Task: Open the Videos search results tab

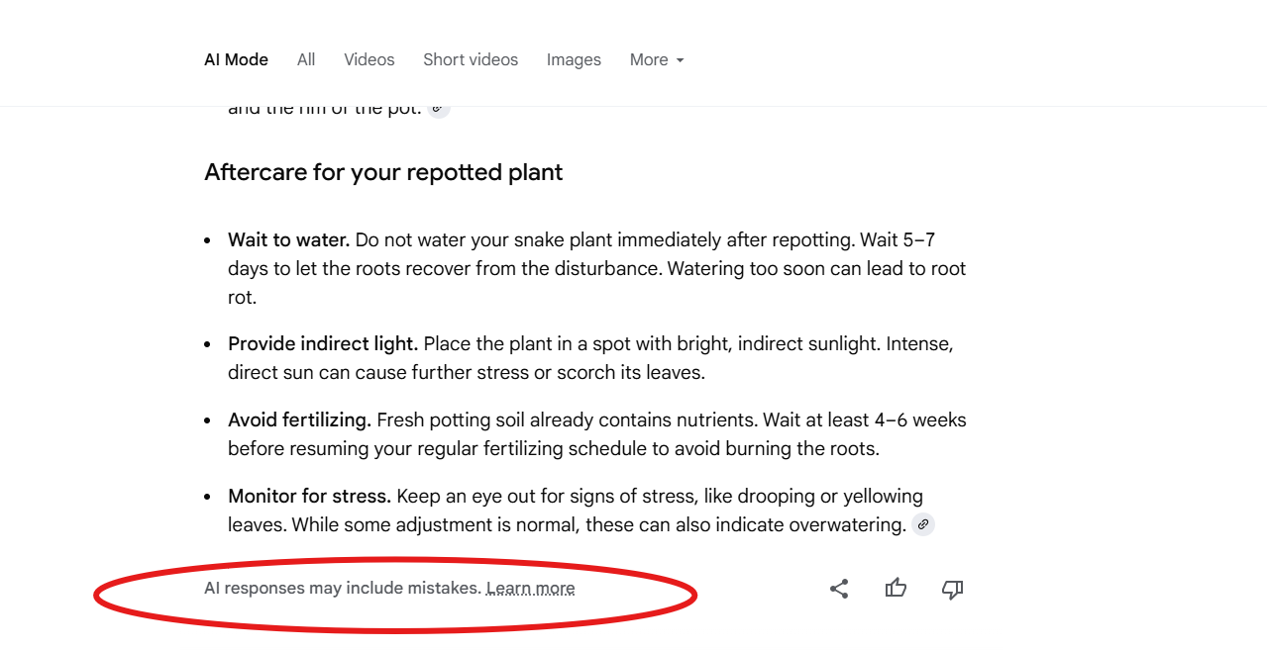Action: [369, 59]
